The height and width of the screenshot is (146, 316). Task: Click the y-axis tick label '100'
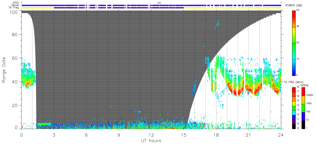pos(14,12)
